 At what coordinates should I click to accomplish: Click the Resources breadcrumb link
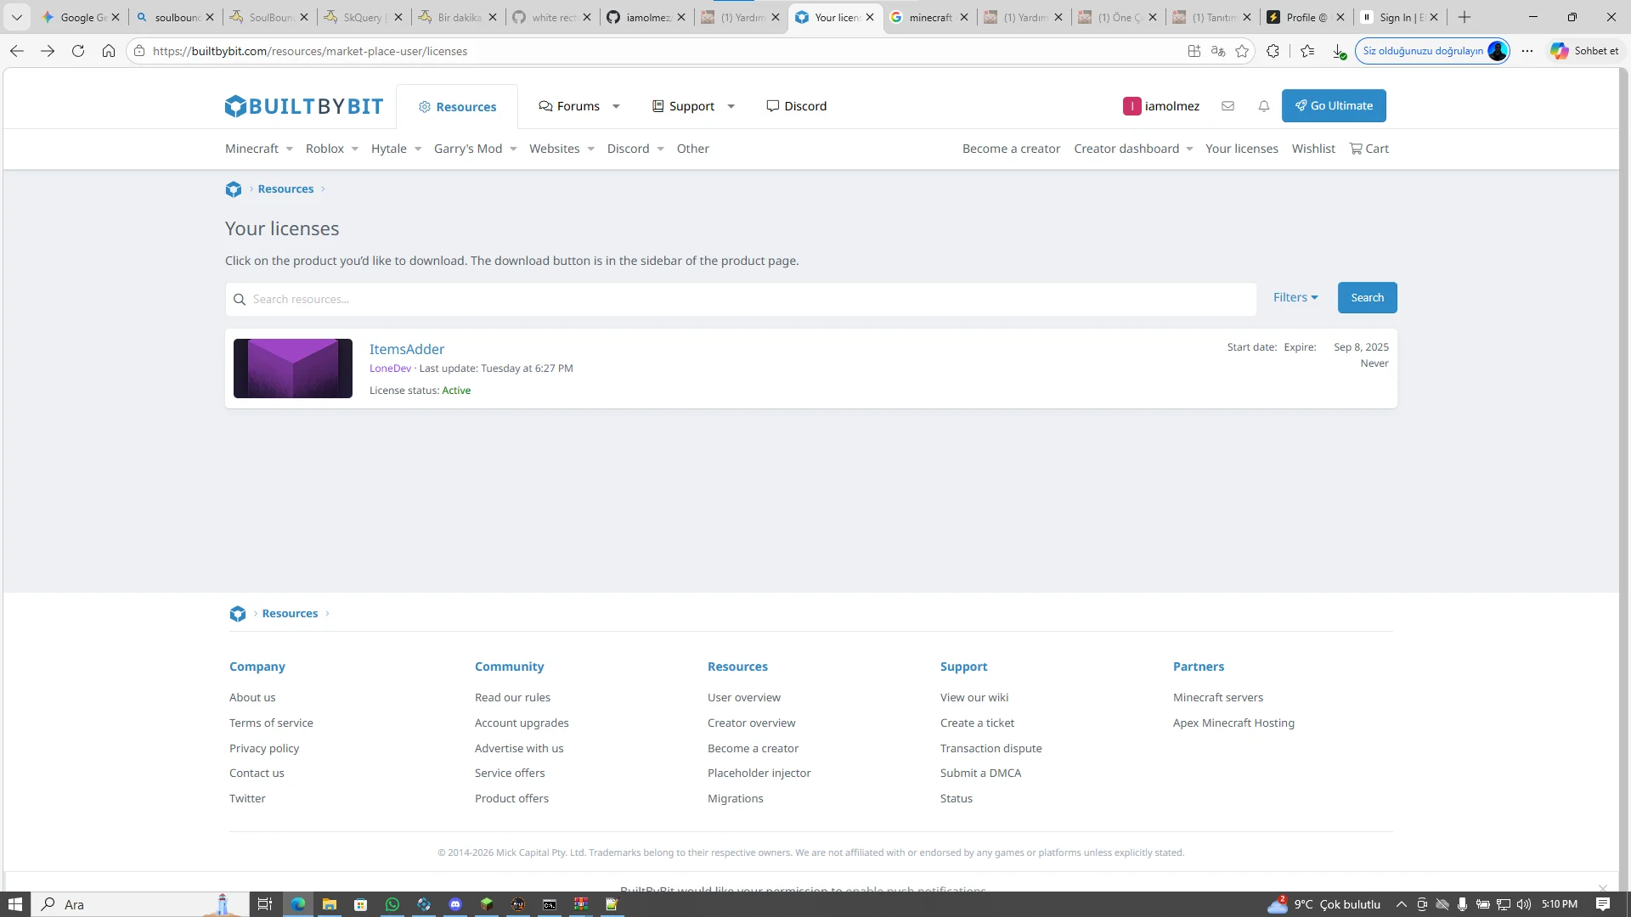click(285, 188)
